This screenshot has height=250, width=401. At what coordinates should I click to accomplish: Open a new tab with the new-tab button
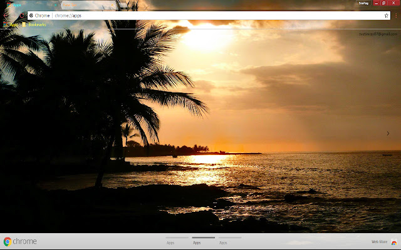(123, 5)
